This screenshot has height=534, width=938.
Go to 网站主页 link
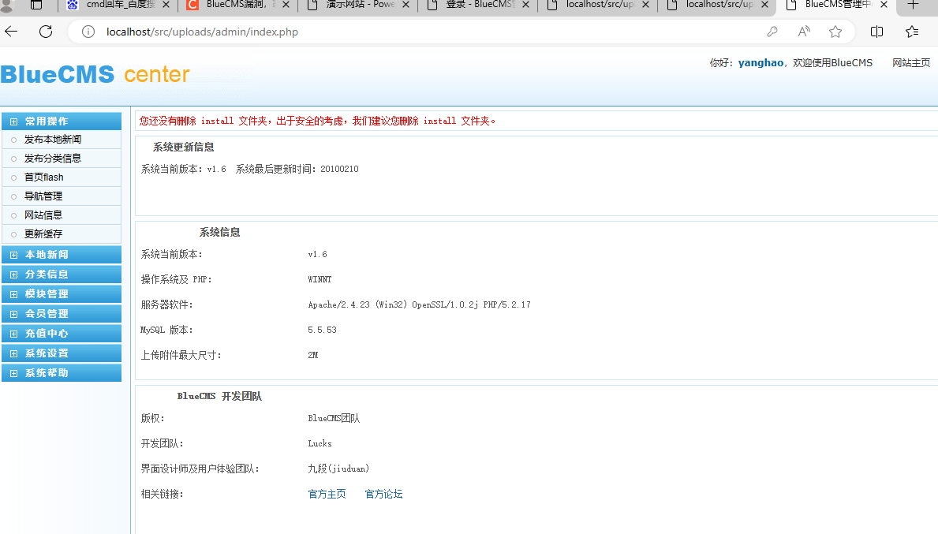[x=911, y=63]
